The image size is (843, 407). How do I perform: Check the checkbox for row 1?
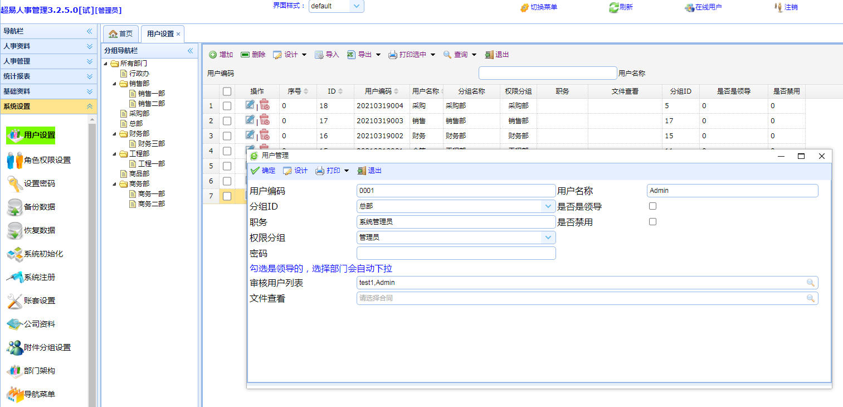pos(227,106)
